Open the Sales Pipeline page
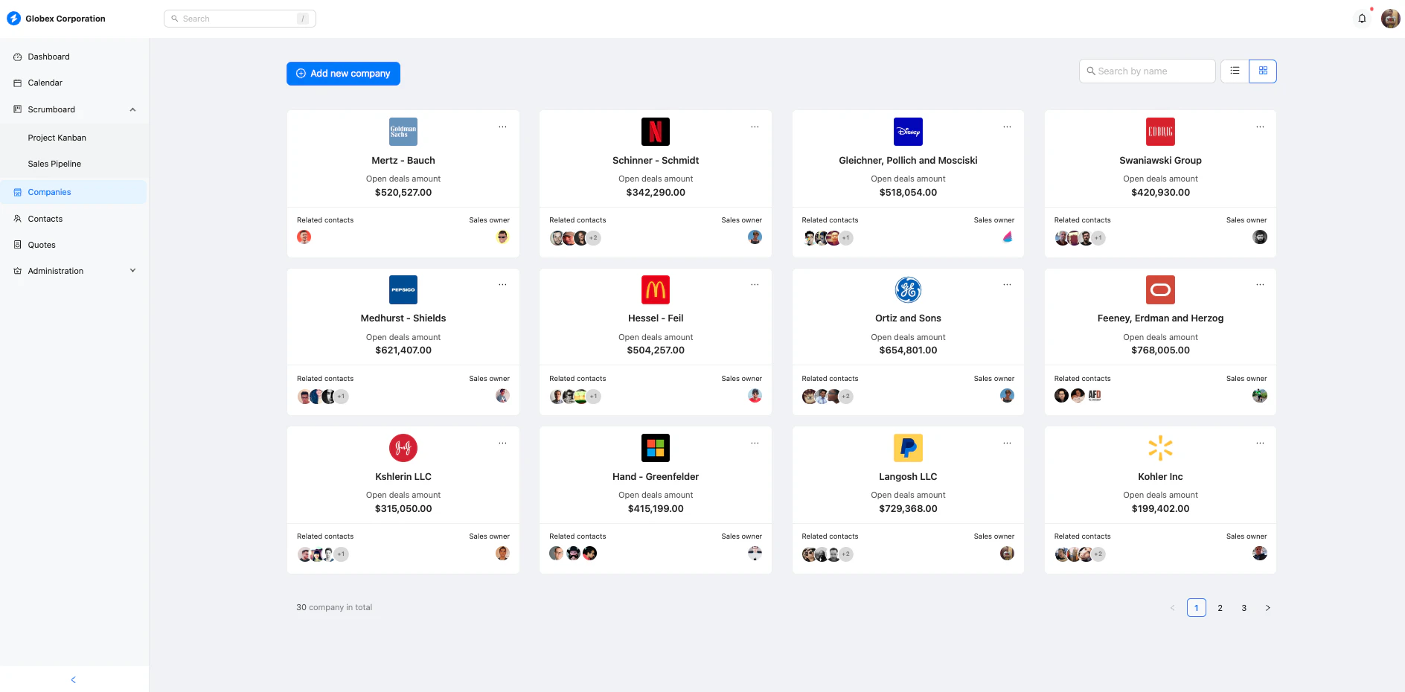Viewport: 1405px width, 692px height. (54, 164)
